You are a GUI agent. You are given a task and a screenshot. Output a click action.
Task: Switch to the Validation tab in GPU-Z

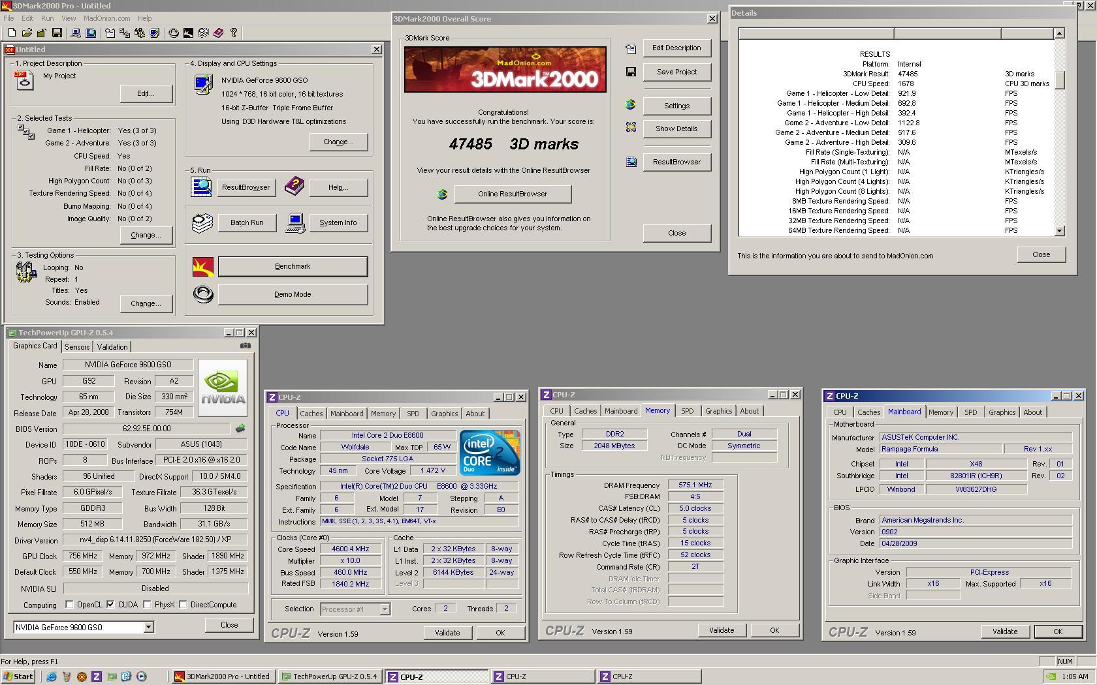click(x=112, y=347)
